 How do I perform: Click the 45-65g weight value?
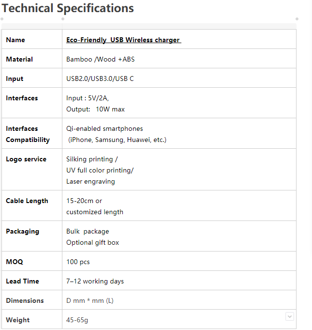coord(77,320)
